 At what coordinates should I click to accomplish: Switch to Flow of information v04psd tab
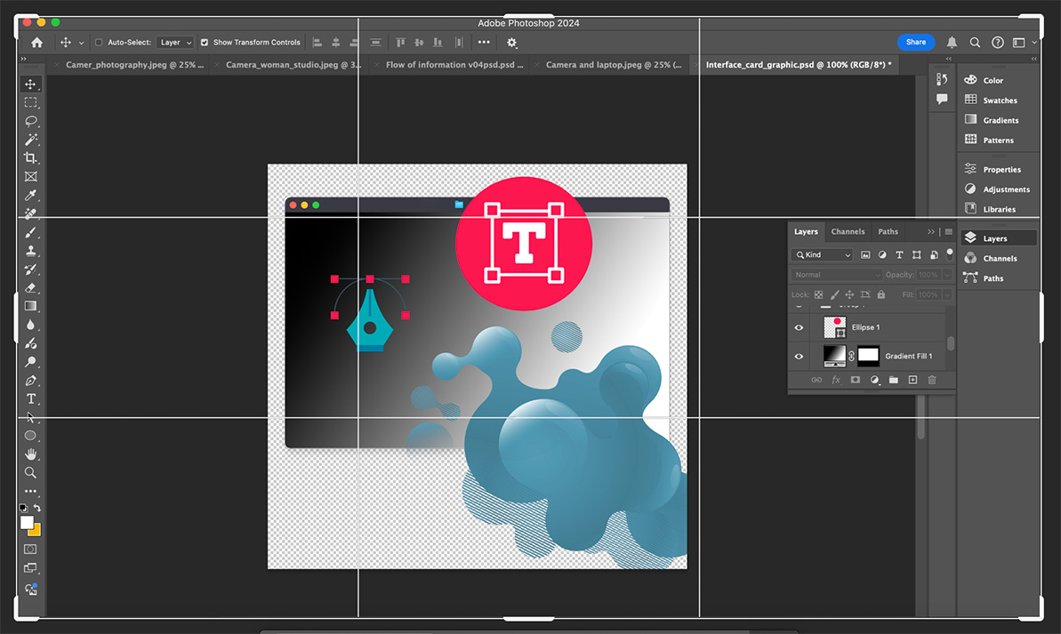pyautogui.click(x=454, y=65)
